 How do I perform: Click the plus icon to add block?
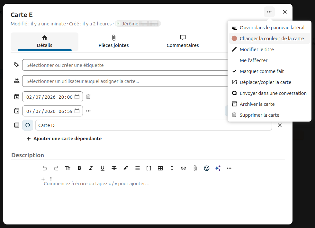pyautogui.click(x=43, y=179)
